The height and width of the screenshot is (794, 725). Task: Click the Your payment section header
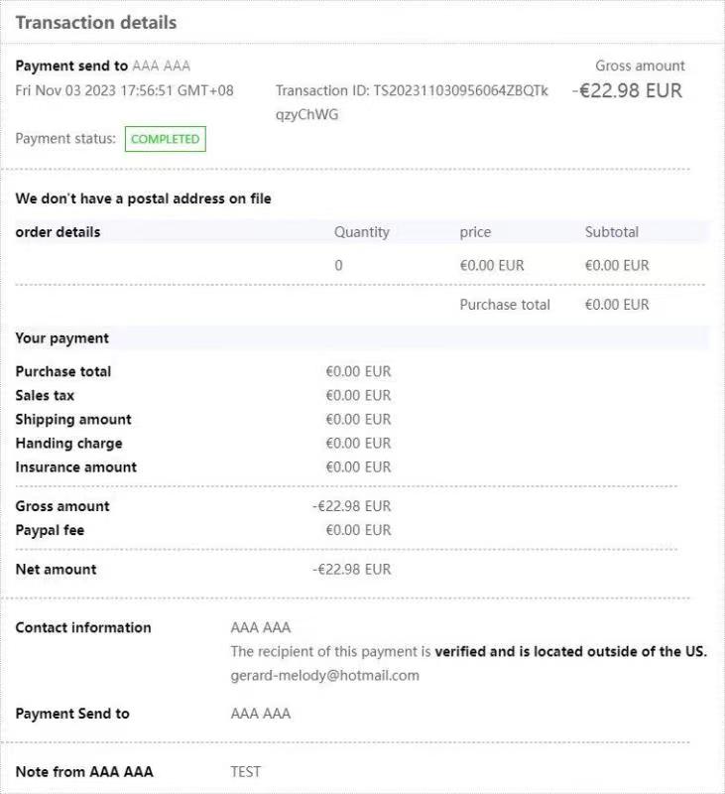61,338
